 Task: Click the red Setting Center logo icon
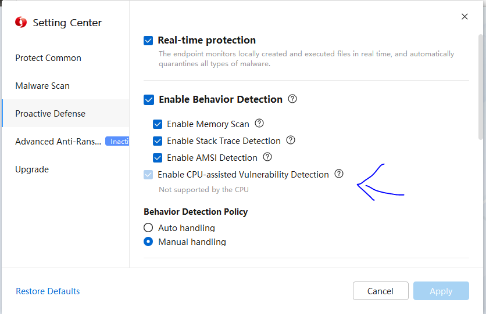[21, 22]
